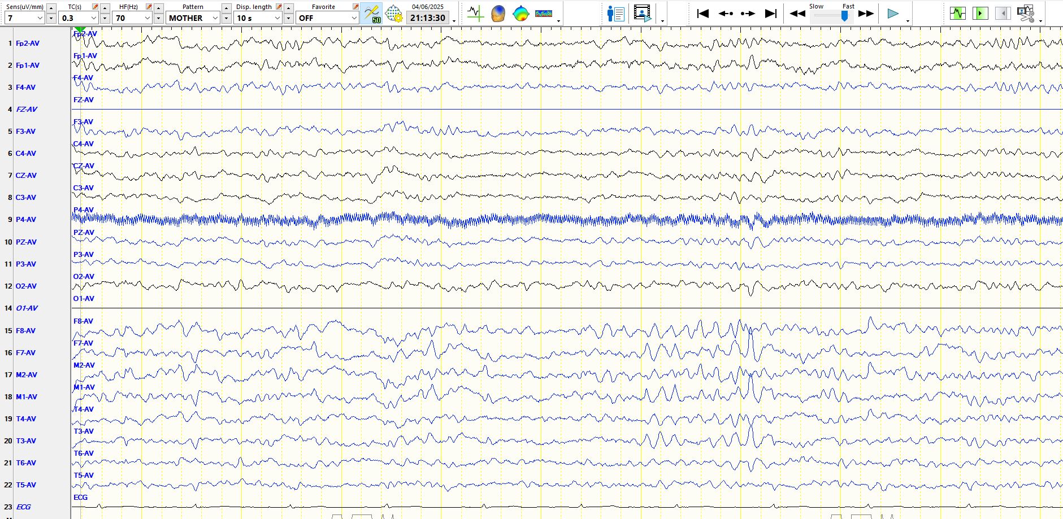Expand the clipping toolbar overflow arrow

coord(1040,21)
